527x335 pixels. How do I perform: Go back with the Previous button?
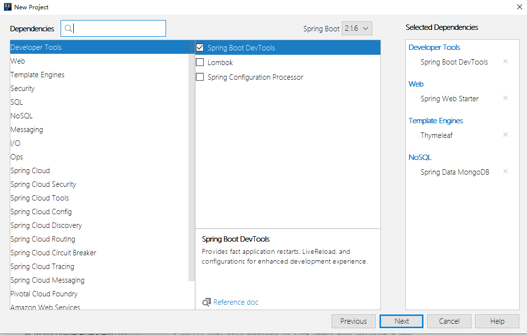tap(354, 321)
